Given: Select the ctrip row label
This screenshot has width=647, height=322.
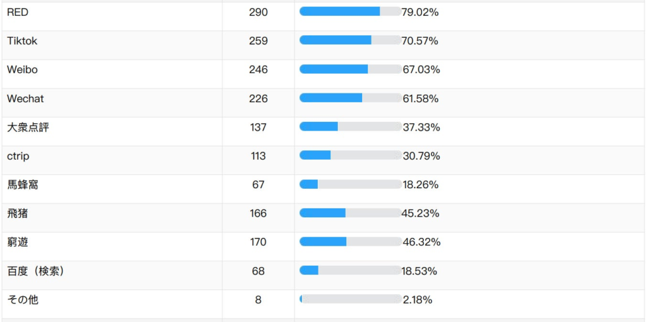Looking at the screenshot, I should point(18,156).
